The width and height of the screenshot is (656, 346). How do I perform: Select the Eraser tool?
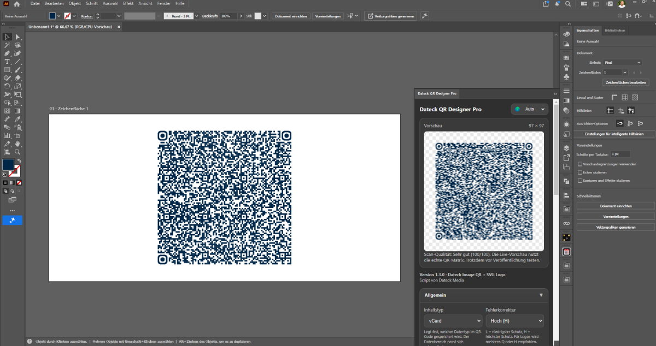pos(17,78)
